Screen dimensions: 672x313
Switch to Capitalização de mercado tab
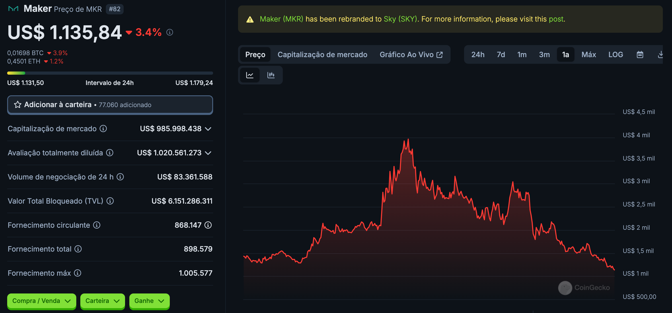(x=322, y=55)
